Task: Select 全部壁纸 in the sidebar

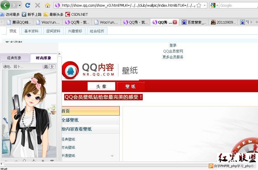Action: coord(91,120)
